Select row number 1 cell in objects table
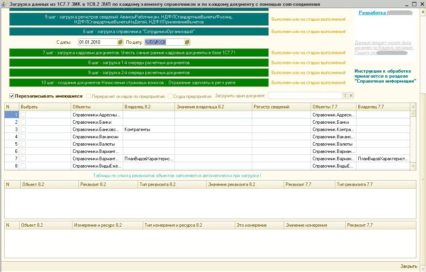 click(12, 115)
